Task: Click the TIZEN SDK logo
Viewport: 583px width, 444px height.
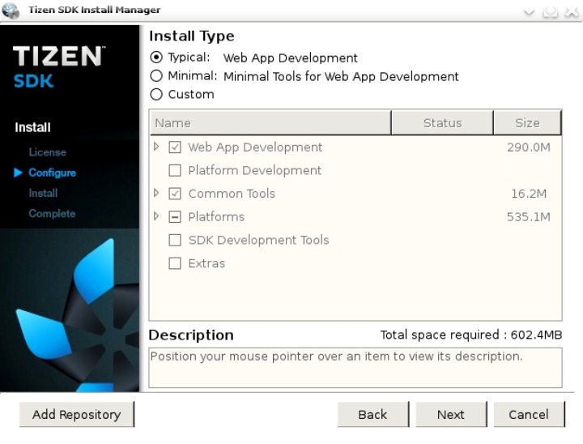Action: [x=59, y=66]
